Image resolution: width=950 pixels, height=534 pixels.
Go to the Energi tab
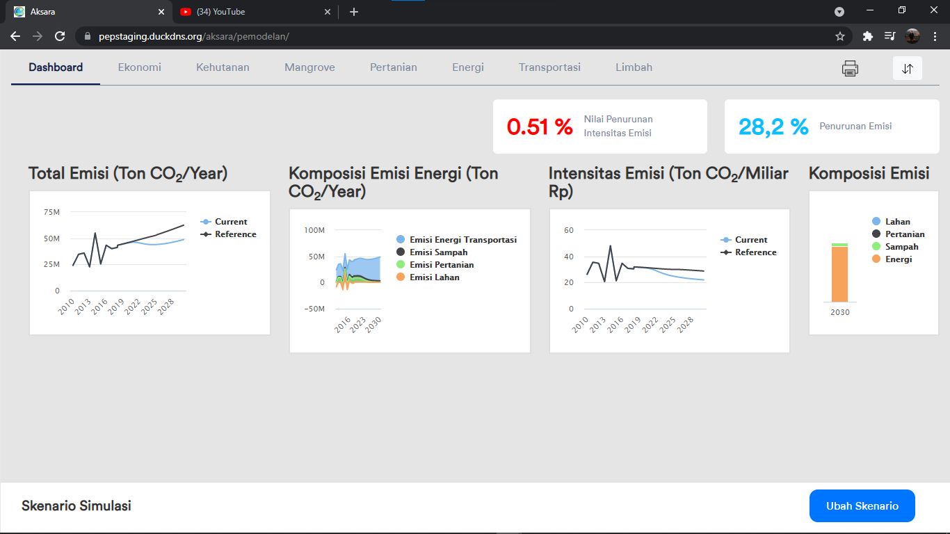click(468, 67)
